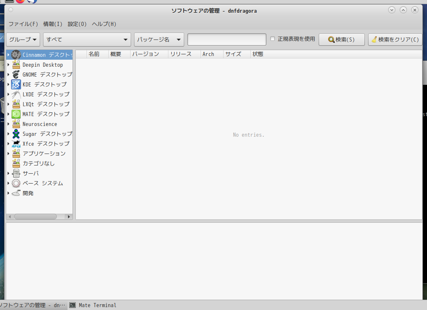427x310 pixels.
Task: Expand the サーバ tree node
Action: (x=9, y=173)
